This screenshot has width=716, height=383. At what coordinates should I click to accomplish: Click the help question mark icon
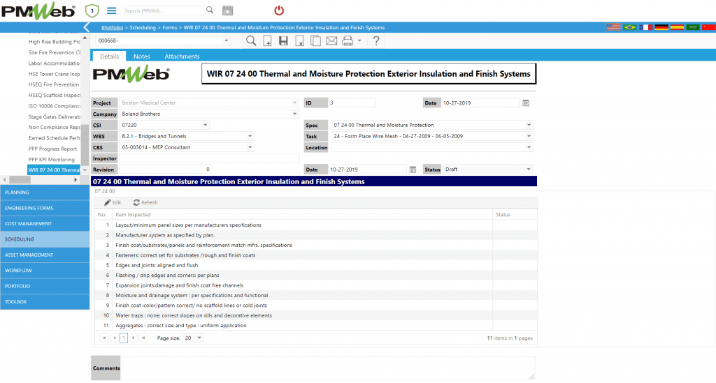(x=376, y=40)
